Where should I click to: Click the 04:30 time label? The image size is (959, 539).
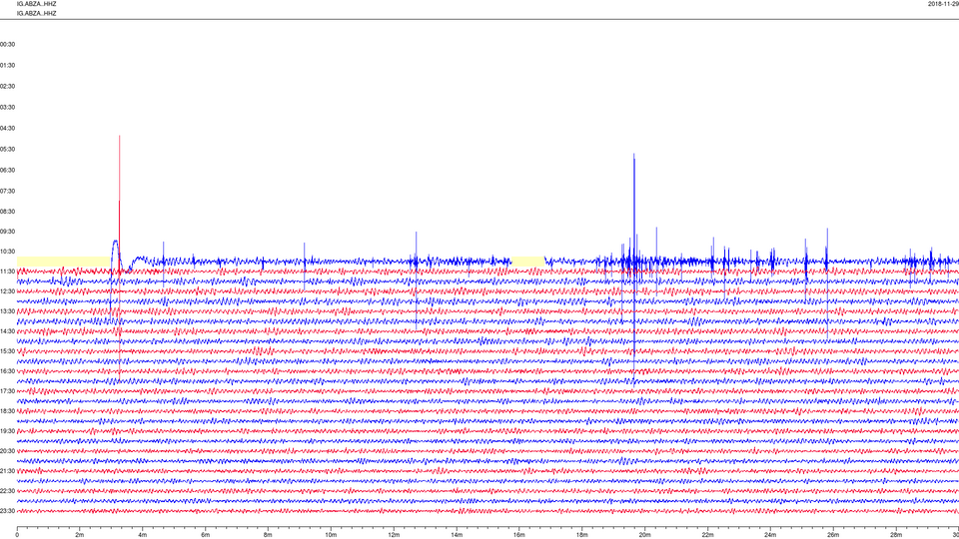(x=7, y=129)
